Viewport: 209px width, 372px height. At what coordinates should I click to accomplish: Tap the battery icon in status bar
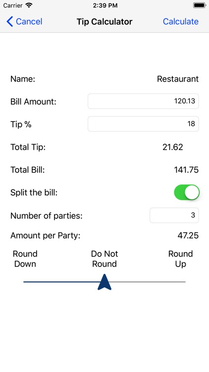pos(200,5)
